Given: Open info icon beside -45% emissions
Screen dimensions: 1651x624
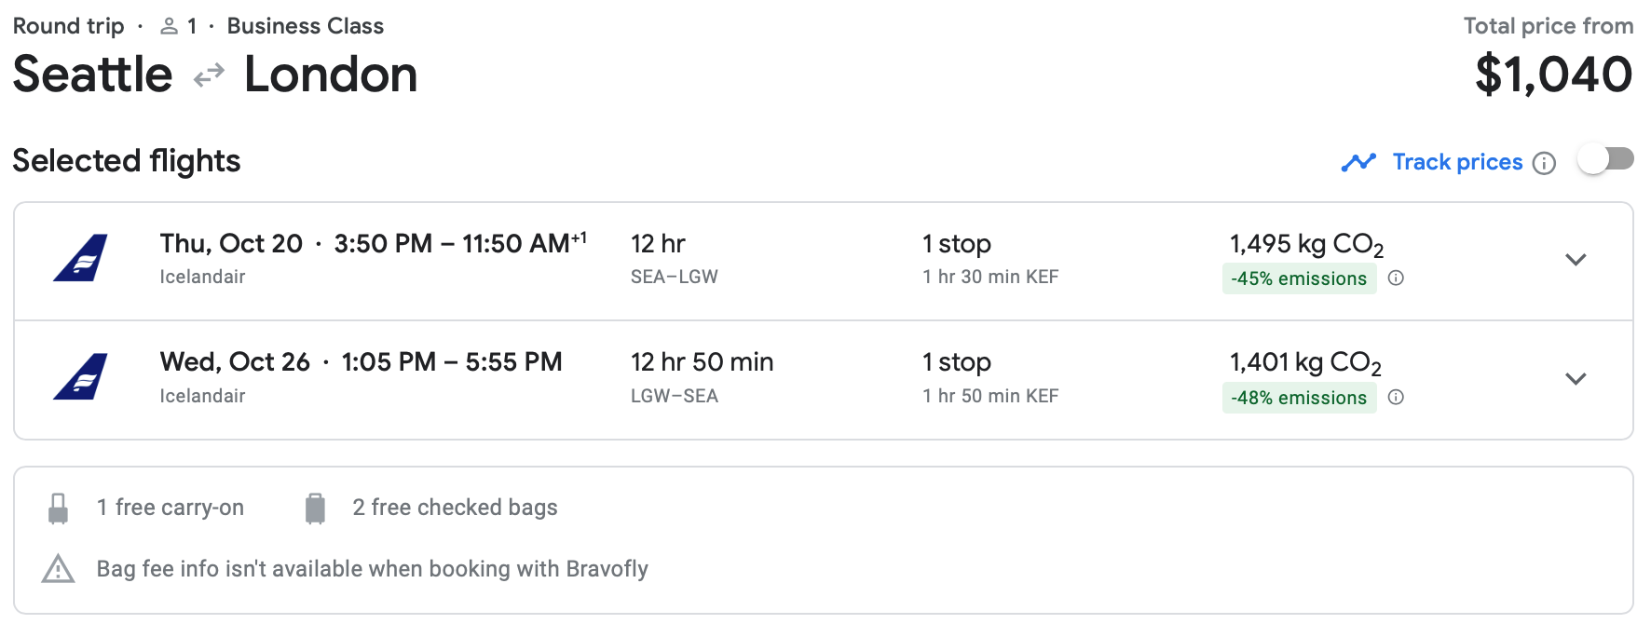Looking at the screenshot, I should 1396,278.
